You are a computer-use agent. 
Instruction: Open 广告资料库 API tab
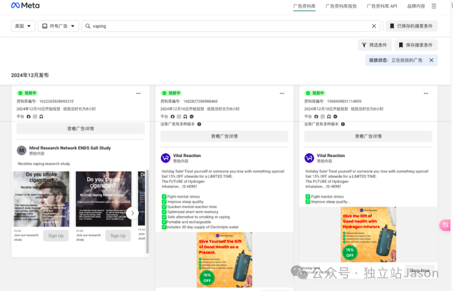pos(382,6)
